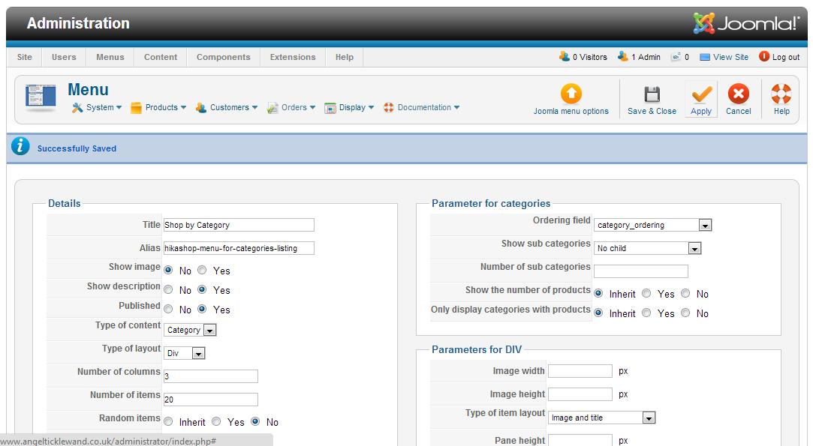Choose No for Only display categories with products

click(685, 313)
